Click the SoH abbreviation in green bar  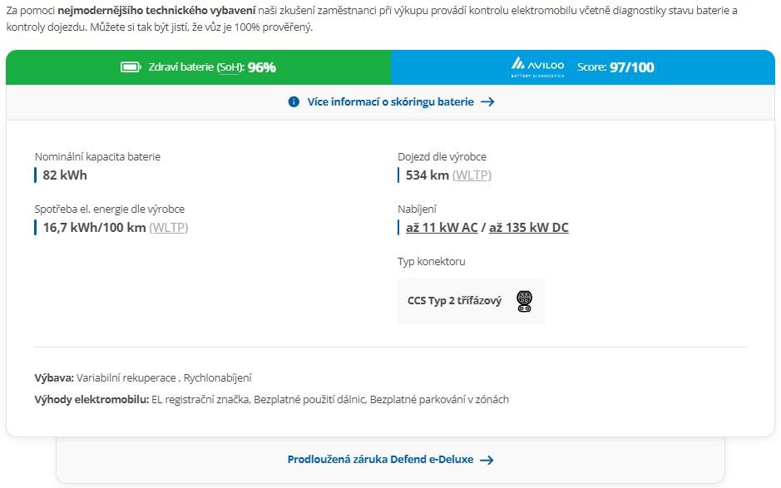pyautogui.click(x=229, y=67)
